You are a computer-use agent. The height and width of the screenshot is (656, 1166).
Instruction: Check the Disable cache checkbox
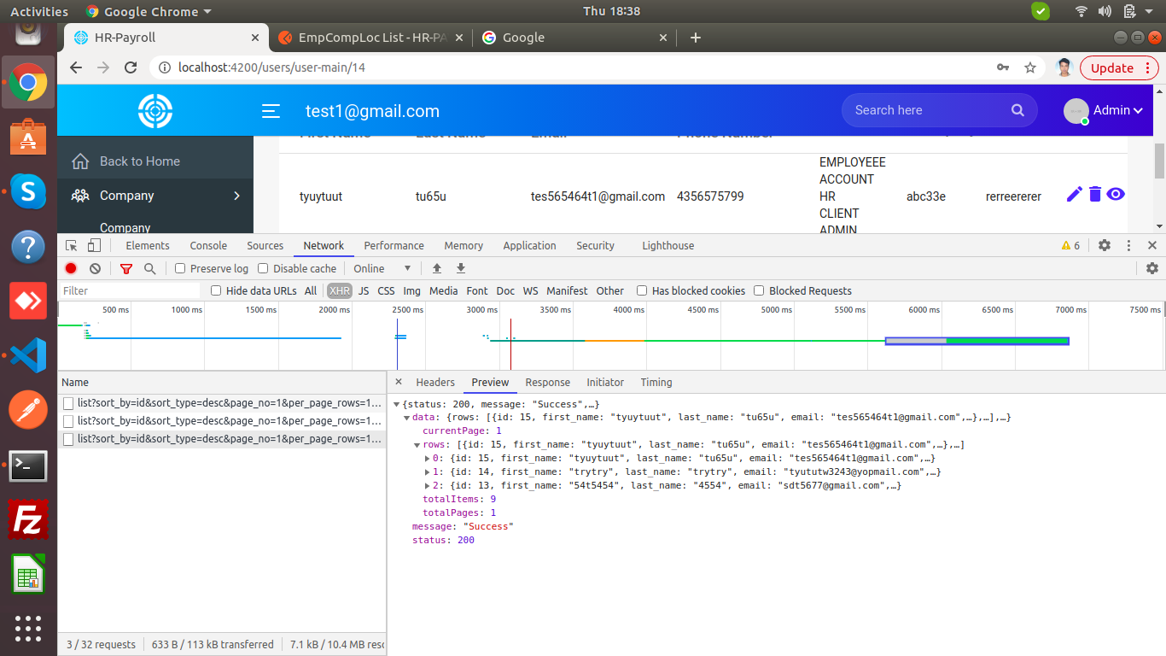click(263, 268)
